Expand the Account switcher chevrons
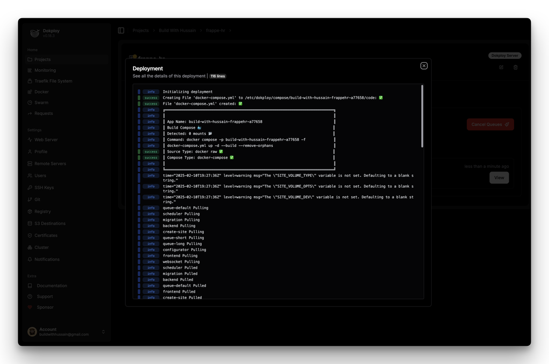549x364 pixels. pos(103,332)
